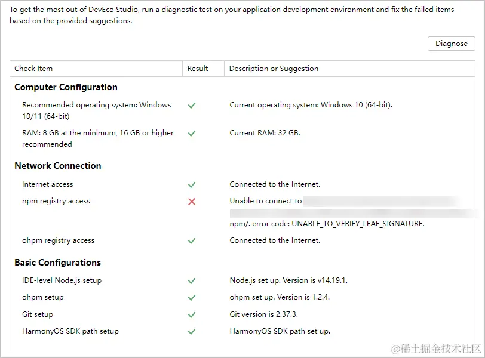Click green check for RAM requirement row
This screenshot has width=485, height=358.
pos(192,134)
